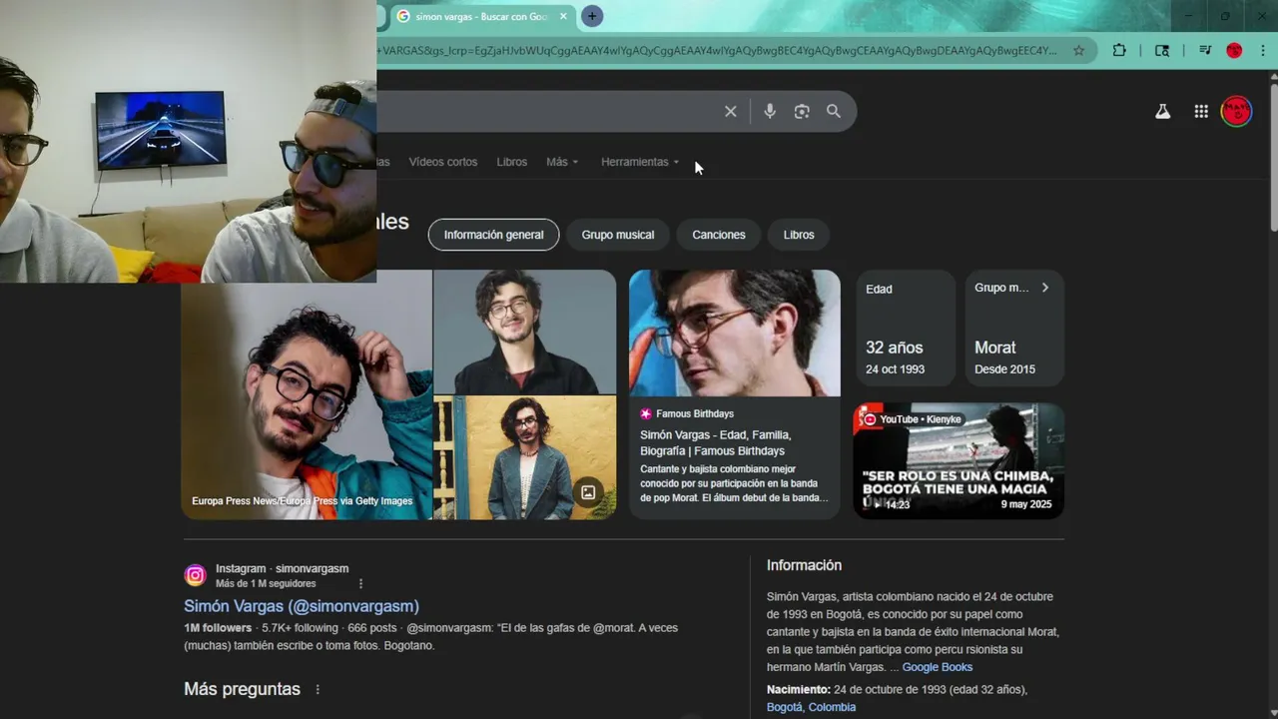
Task: Click the 'Información' heading
Action: coord(804,565)
